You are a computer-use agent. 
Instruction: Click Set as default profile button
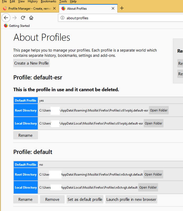coord(85,199)
